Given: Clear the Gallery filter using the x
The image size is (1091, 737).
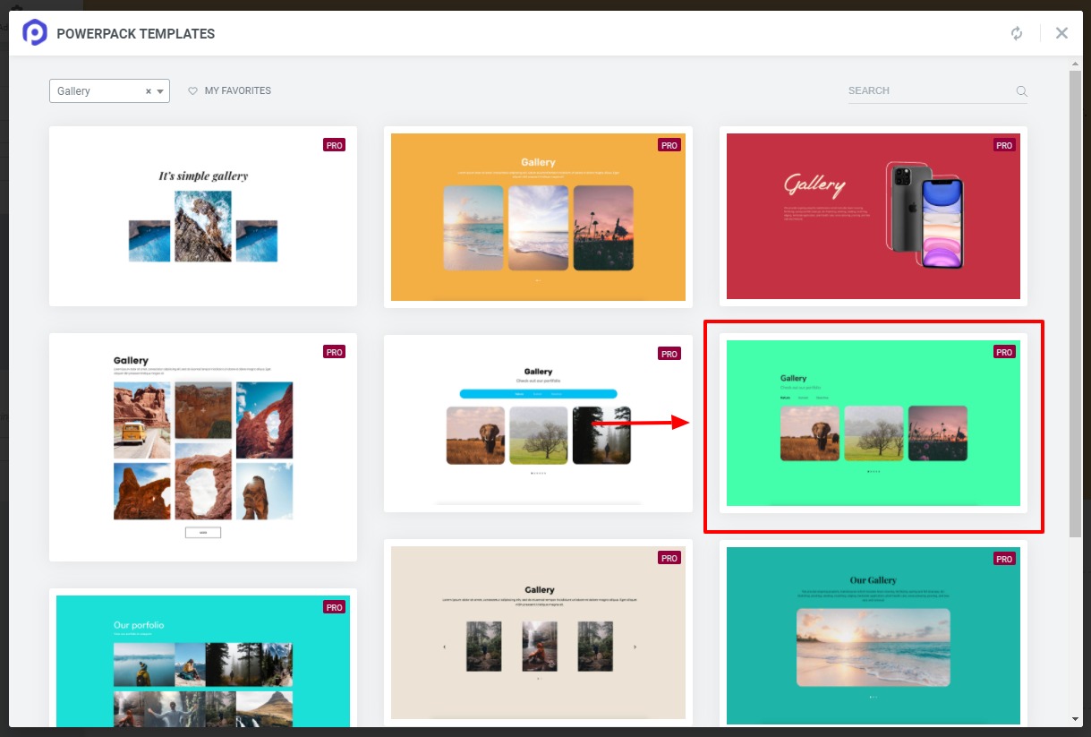Looking at the screenshot, I should (x=147, y=90).
